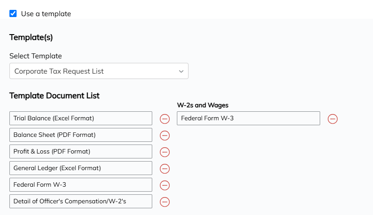373x215 pixels.
Task: Uncheck the Use a template checkbox
Action: [13, 13]
